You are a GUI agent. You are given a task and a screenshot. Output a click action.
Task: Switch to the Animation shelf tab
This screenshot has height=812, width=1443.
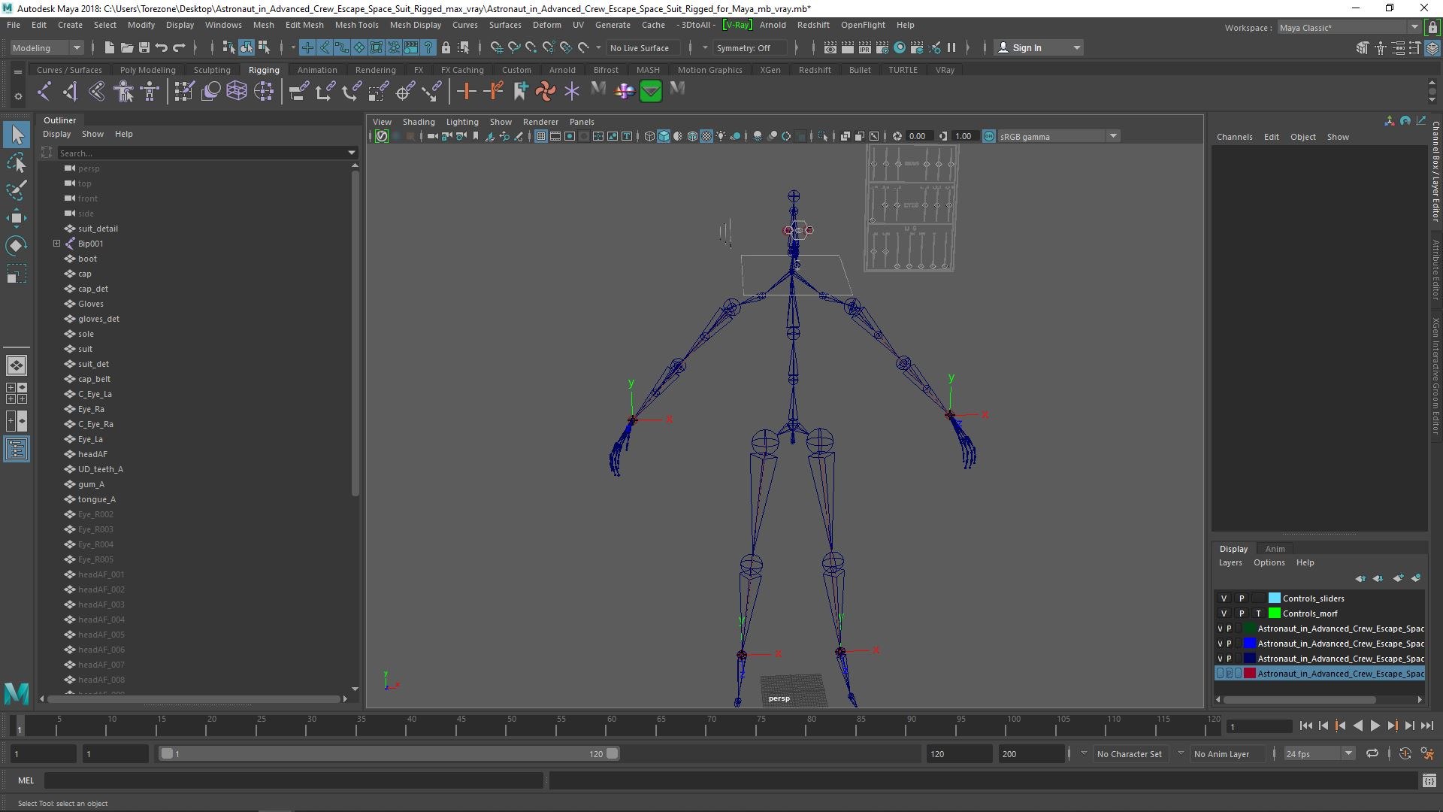coord(317,70)
